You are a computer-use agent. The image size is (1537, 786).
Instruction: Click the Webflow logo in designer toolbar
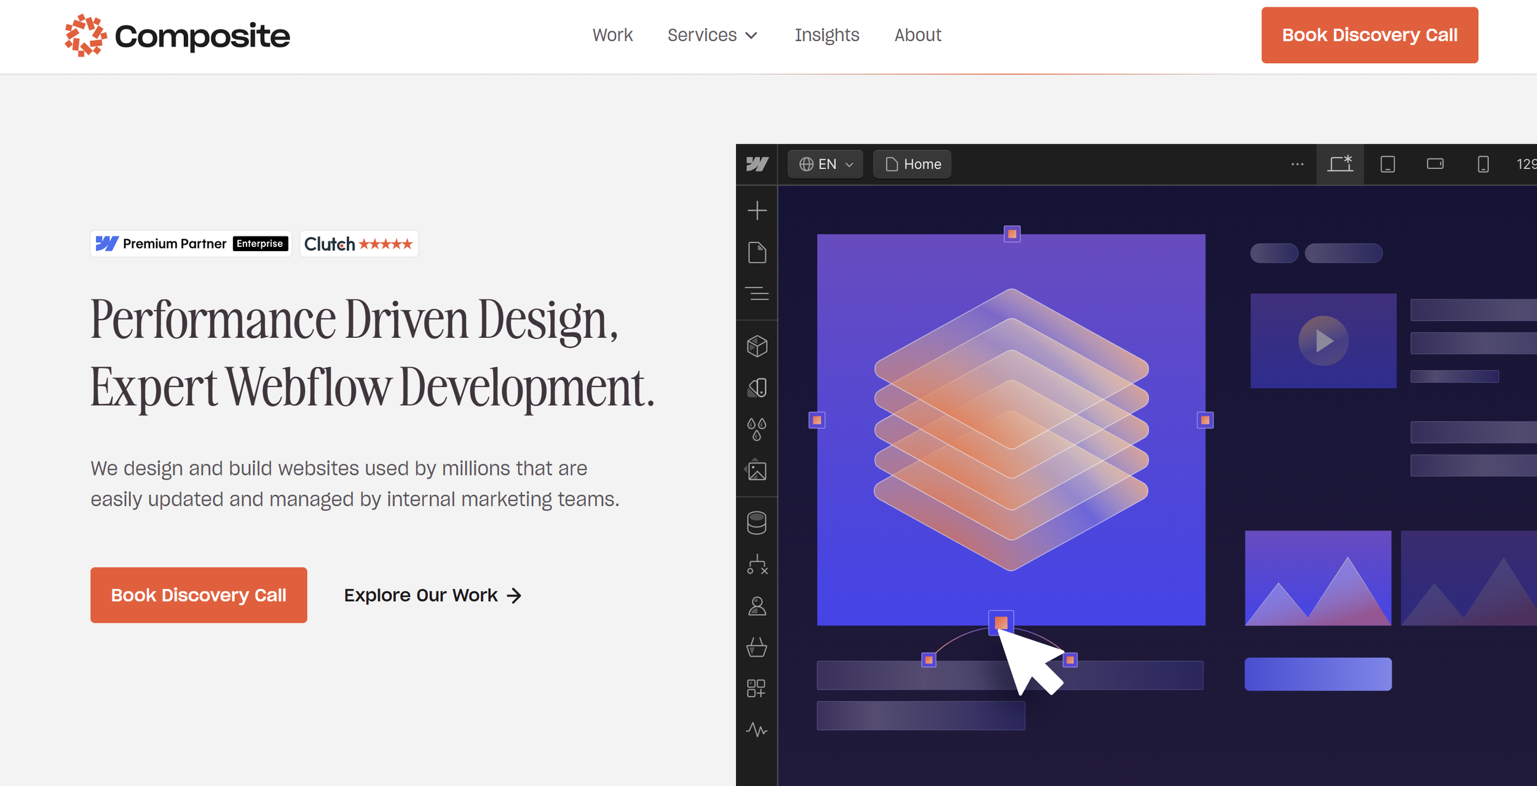point(757,164)
